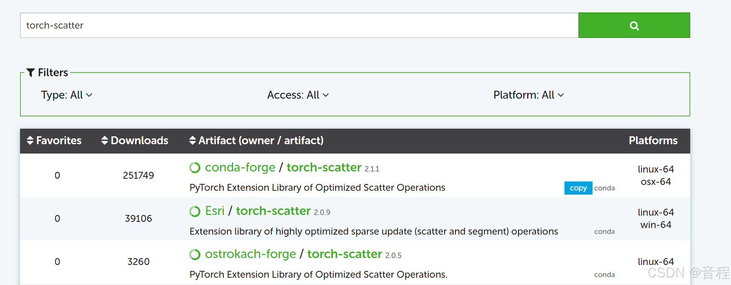Click the conda label in the Esri row

point(604,232)
